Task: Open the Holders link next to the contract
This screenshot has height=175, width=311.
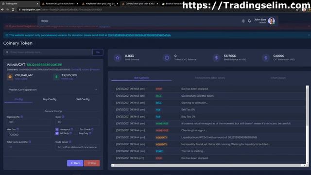Action: (x=86, y=70)
